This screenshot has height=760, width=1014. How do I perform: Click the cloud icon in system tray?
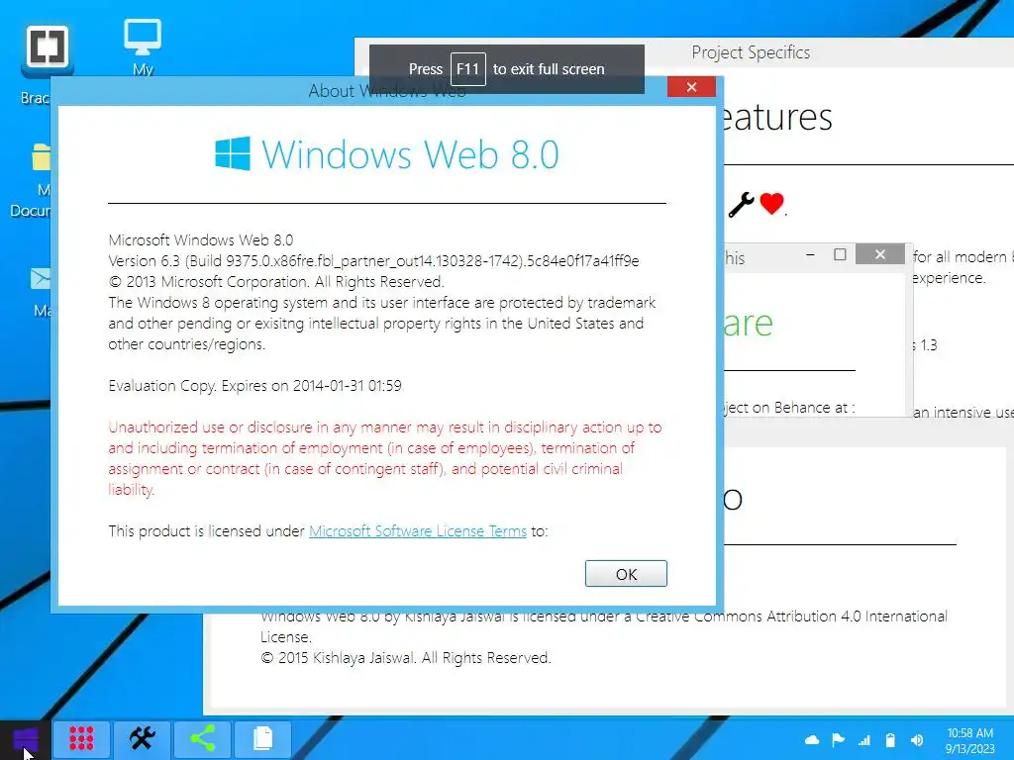click(812, 740)
